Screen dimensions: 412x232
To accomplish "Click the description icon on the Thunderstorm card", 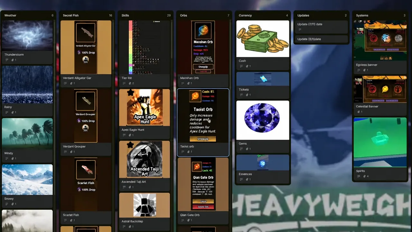I will [7, 60].
